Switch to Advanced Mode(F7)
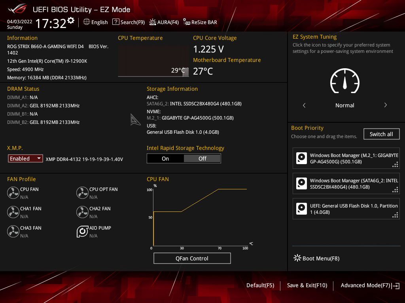 365,285
